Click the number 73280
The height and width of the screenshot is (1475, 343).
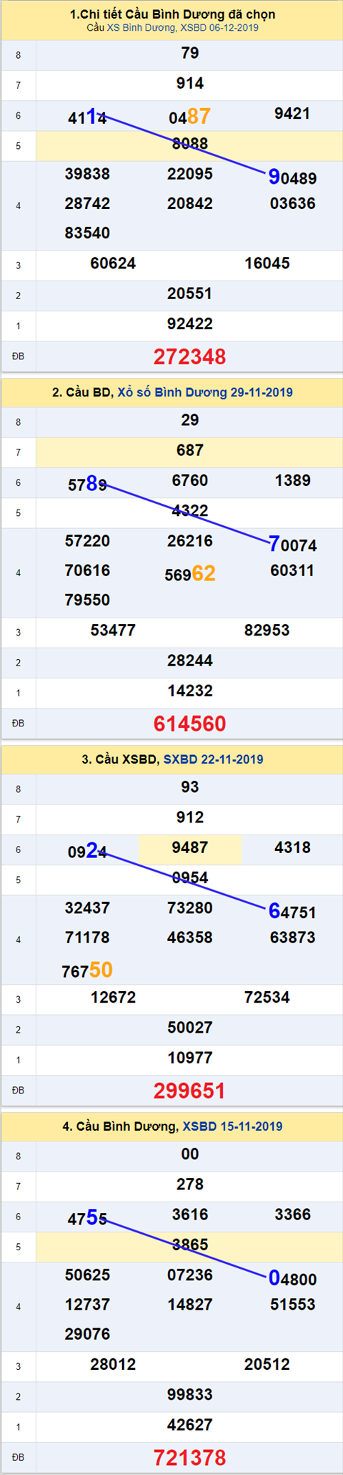(x=190, y=908)
